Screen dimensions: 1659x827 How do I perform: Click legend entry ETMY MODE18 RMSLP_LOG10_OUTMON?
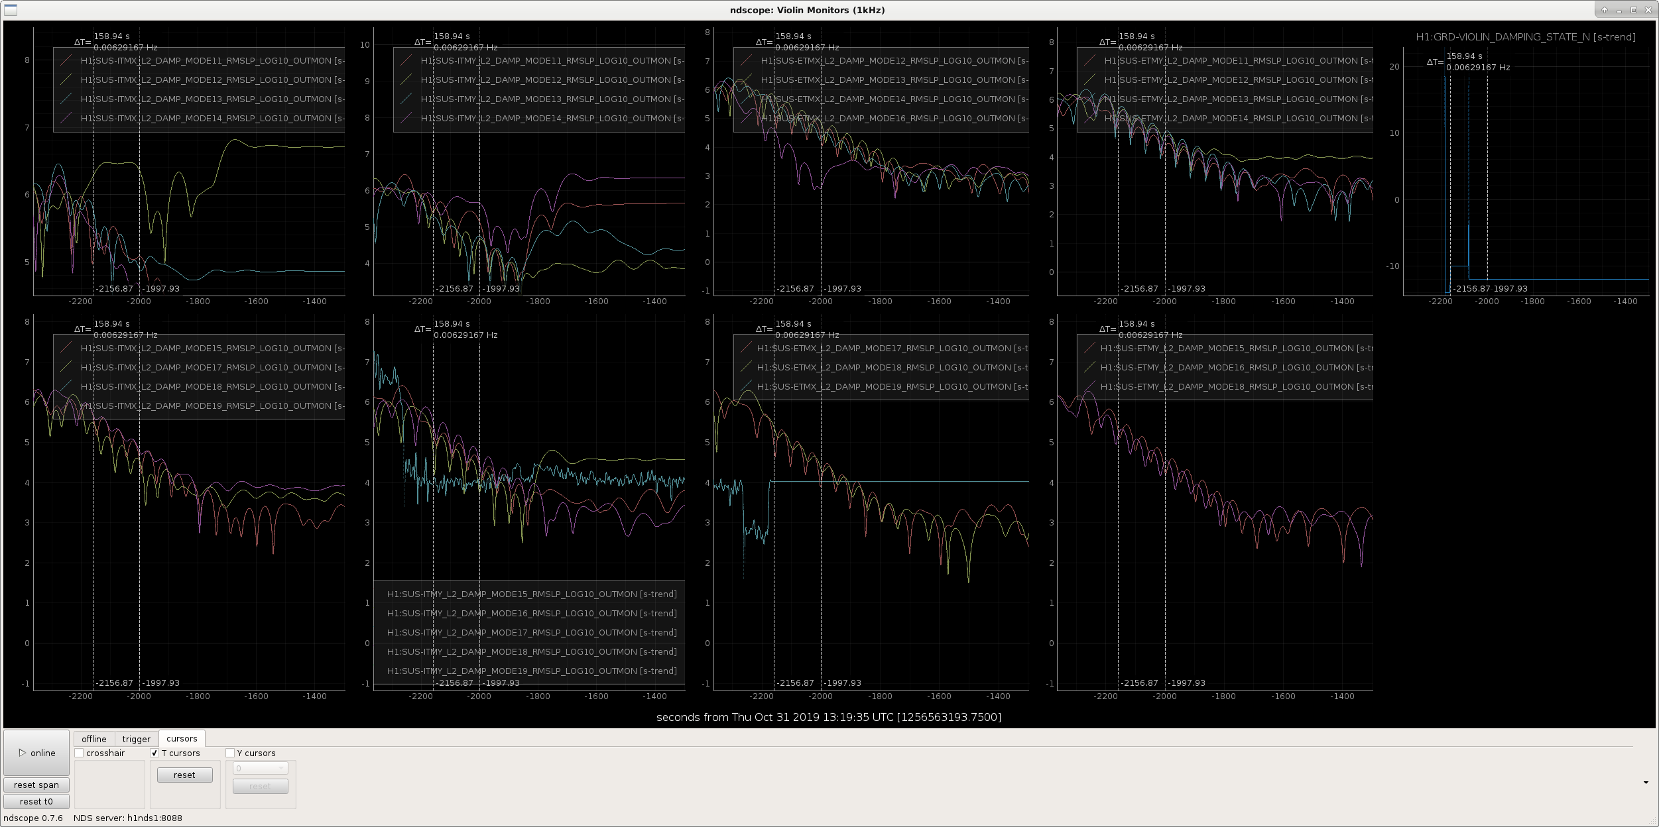tap(1236, 386)
